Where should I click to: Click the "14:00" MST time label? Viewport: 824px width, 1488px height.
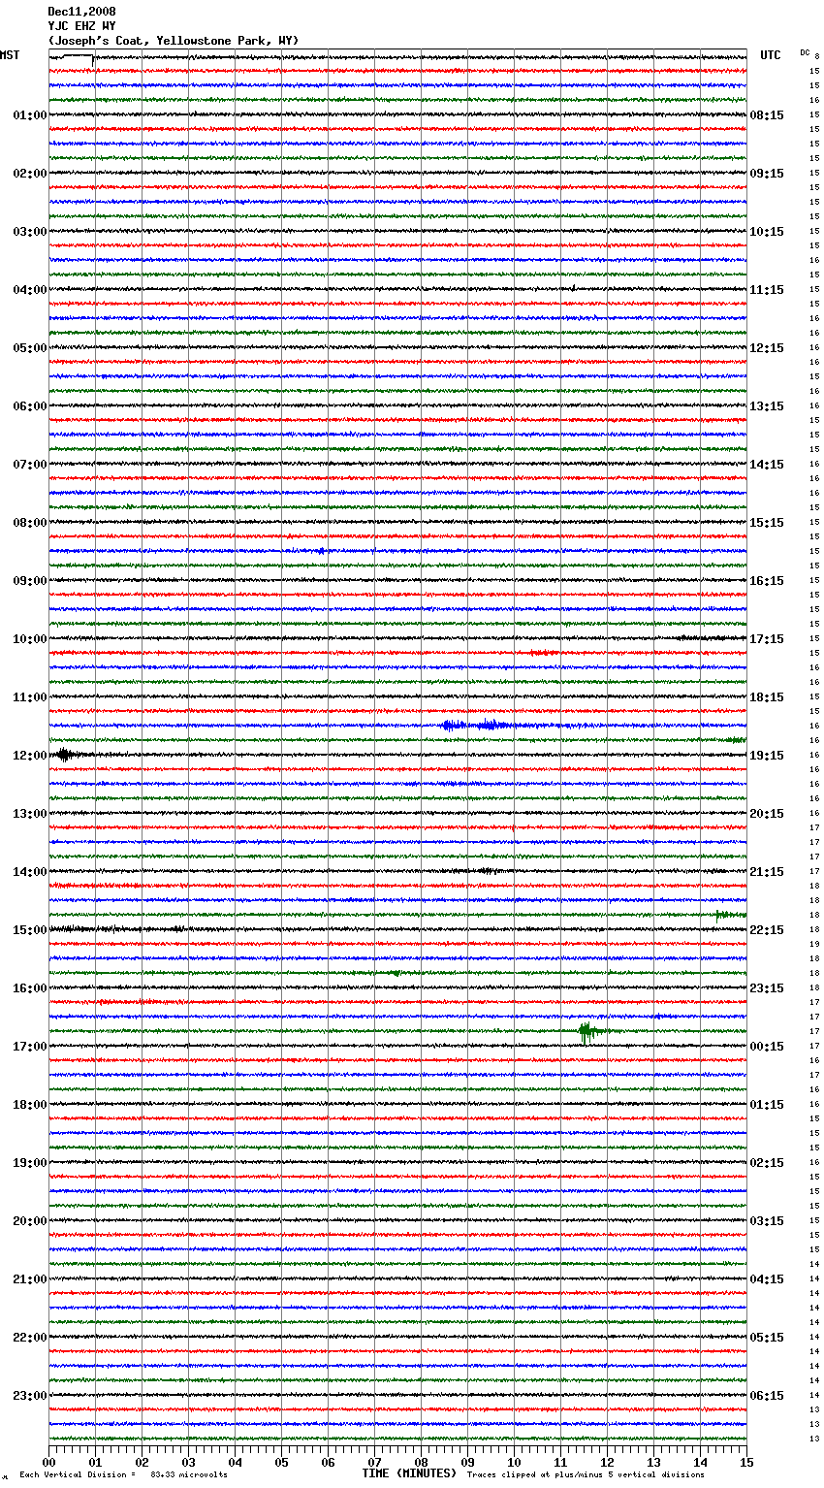(30, 872)
